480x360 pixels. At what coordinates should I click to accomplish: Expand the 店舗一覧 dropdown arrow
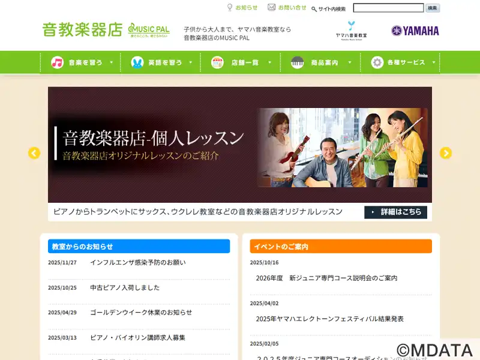pos(269,62)
